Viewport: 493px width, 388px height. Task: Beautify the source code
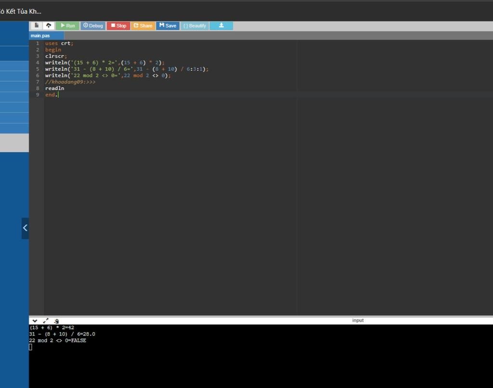tap(195, 26)
